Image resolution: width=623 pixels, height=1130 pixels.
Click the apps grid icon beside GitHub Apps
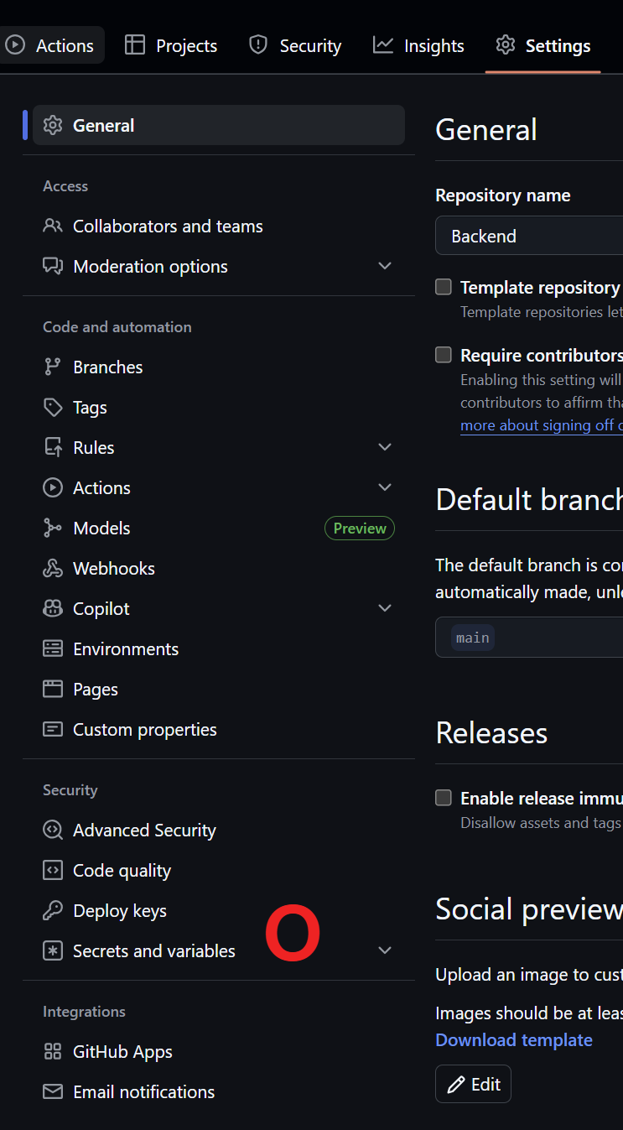(x=53, y=1052)
